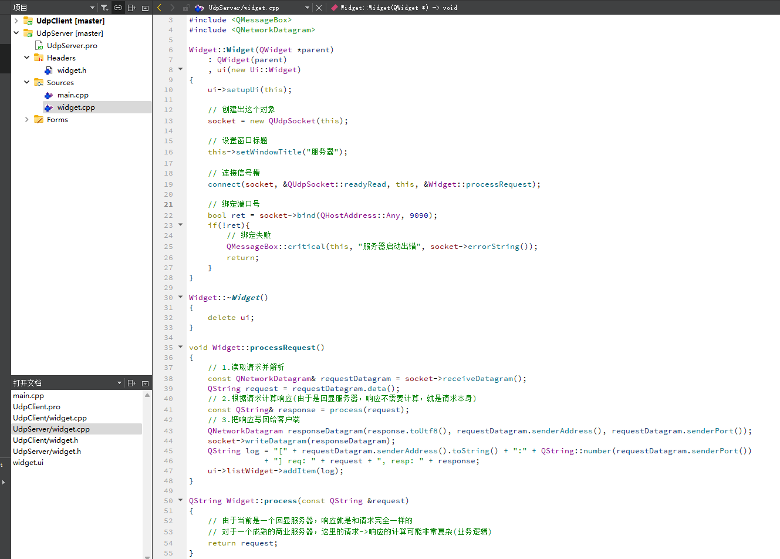Viewport: 780px width, 559px height.
Task: Click the UdpServer project folder icon
Action: pyautogui.click(x=28, y=33)
